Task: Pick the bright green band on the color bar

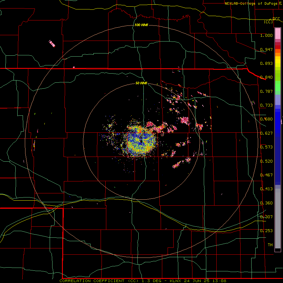Action: pyautogui.click(x=278, y=86)
